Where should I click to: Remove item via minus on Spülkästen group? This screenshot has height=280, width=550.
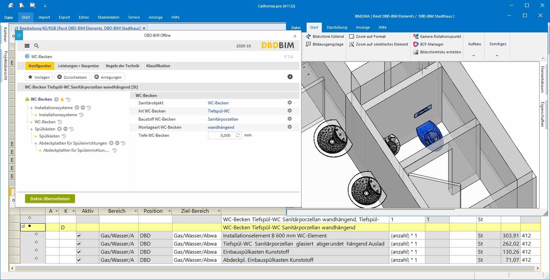point(66,129)
